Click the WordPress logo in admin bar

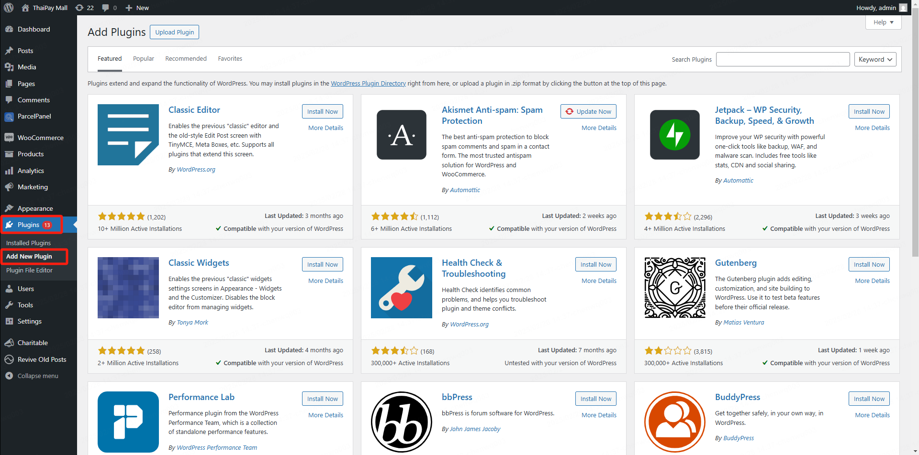pyautogui.click(x=9, y=8)
